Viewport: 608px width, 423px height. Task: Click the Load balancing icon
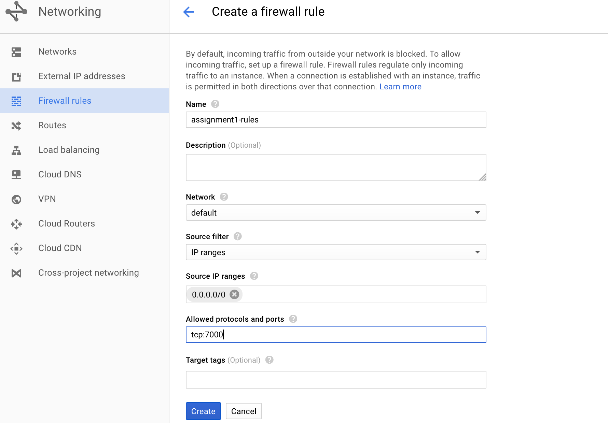coord(16,150)
